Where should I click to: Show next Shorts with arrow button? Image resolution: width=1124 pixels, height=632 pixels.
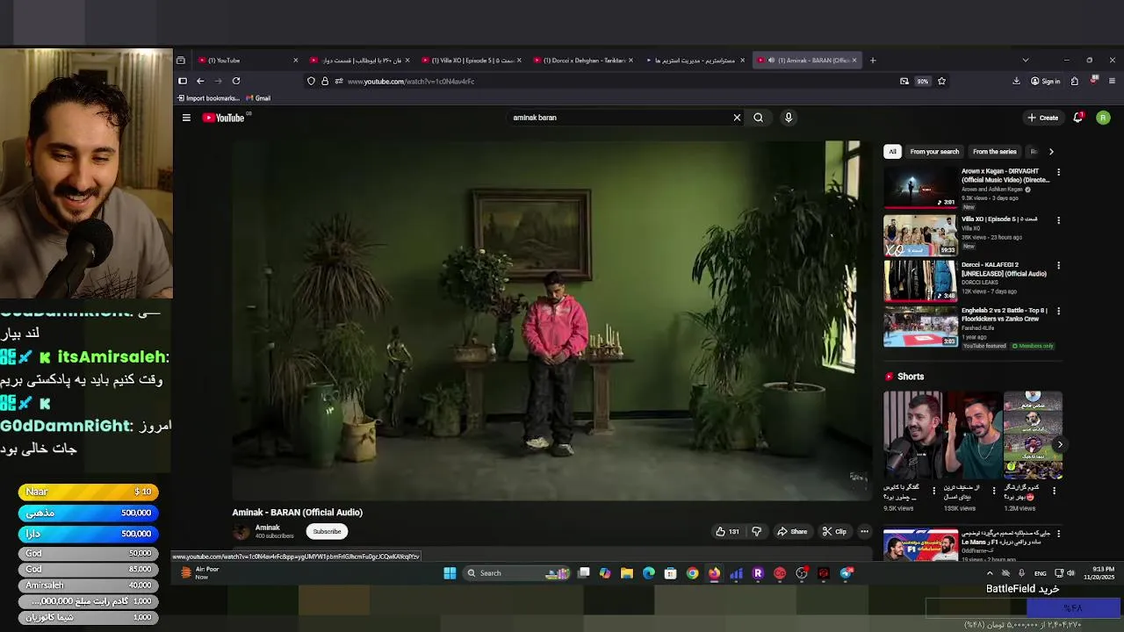tap(1060, 444)
